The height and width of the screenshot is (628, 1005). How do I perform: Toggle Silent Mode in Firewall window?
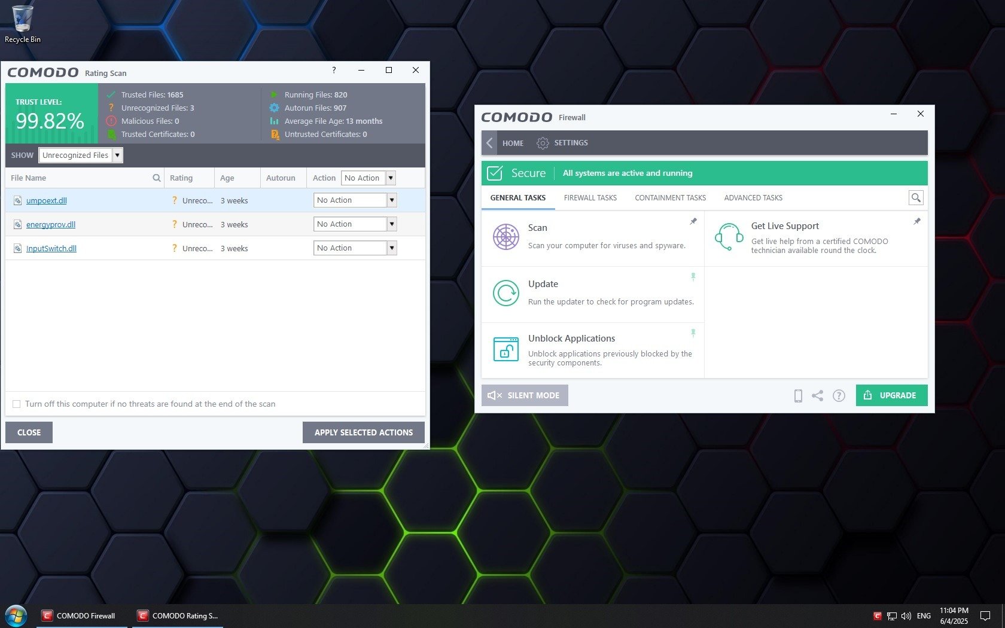point(525,395)
